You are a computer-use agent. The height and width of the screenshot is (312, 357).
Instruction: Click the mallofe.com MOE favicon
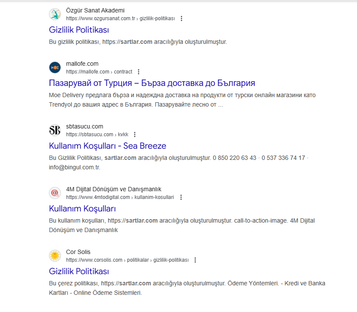coord(55,67)
